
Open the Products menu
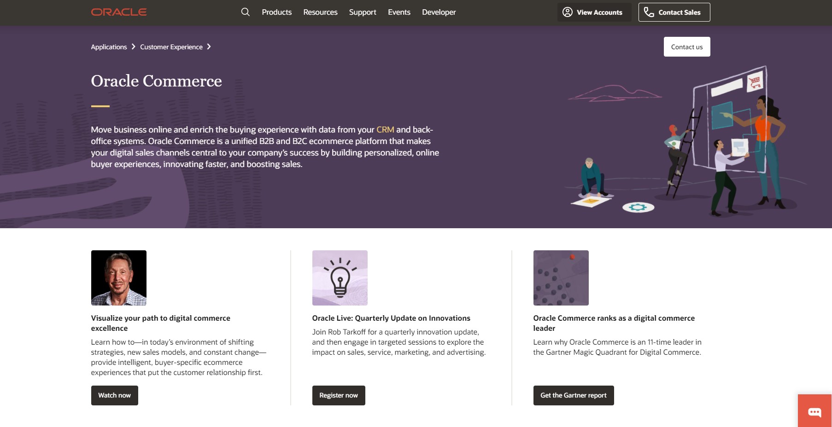(276, 12)
